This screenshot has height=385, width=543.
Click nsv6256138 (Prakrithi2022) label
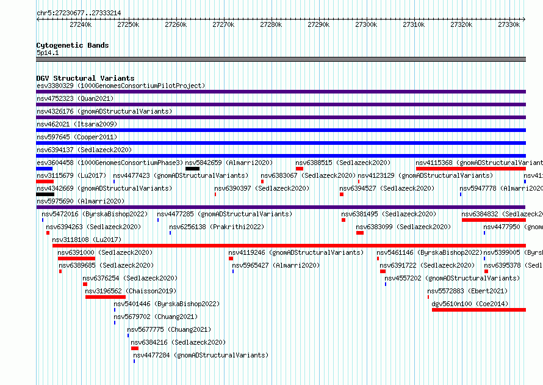tap(217, 227)
